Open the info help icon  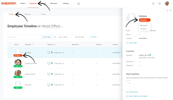[159, 4]
